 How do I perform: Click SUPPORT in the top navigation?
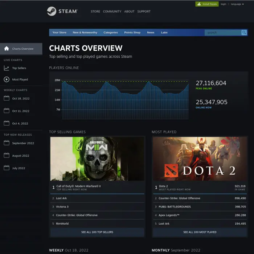pyautogui.click(x=144, y=11)
